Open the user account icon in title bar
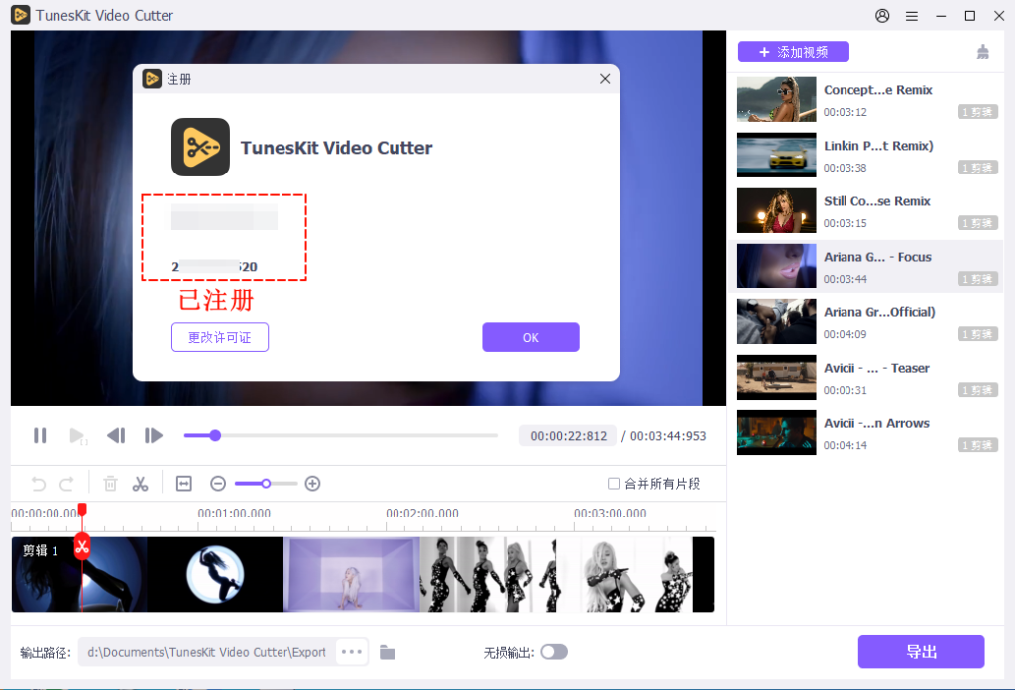 point(882,16)
